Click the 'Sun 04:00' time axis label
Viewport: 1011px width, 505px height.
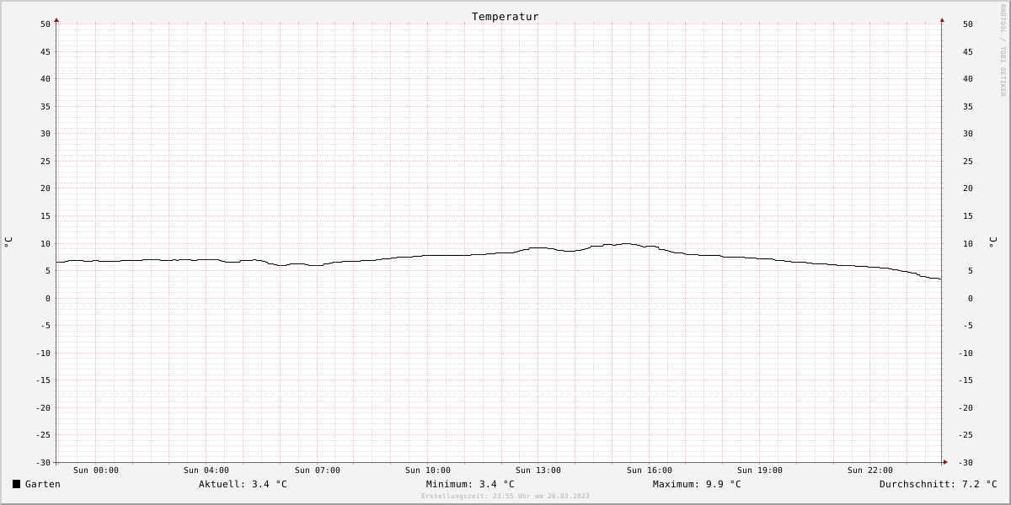click(x=206, y=470)
